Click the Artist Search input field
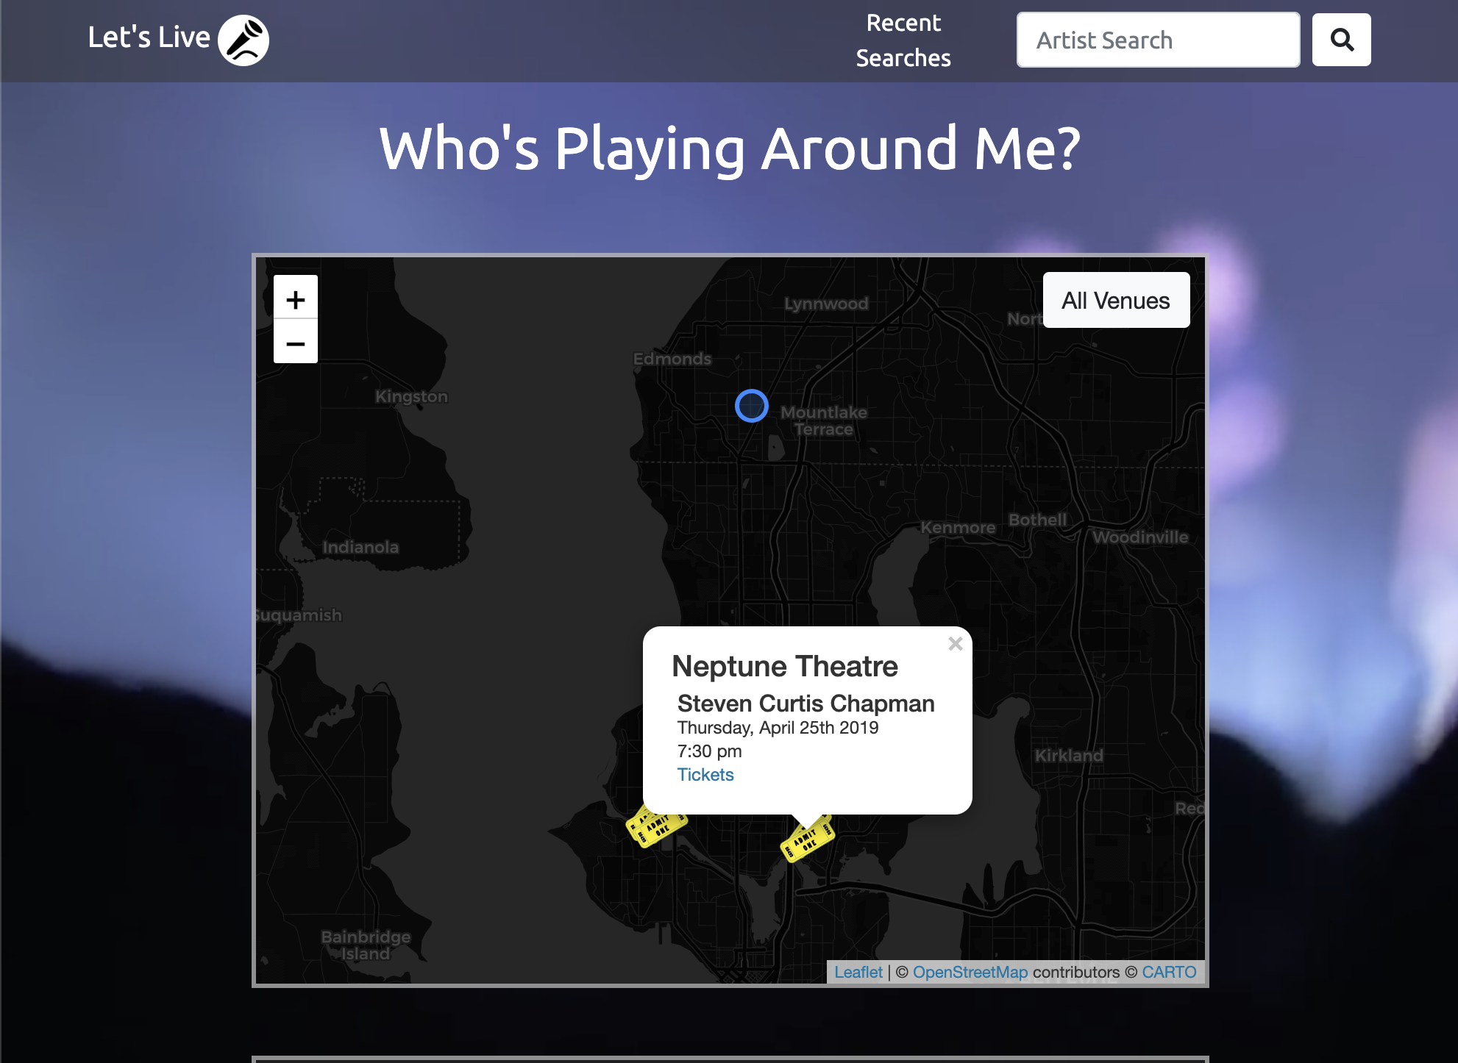The image size is (1458, 1063). tap(1159, 40)
